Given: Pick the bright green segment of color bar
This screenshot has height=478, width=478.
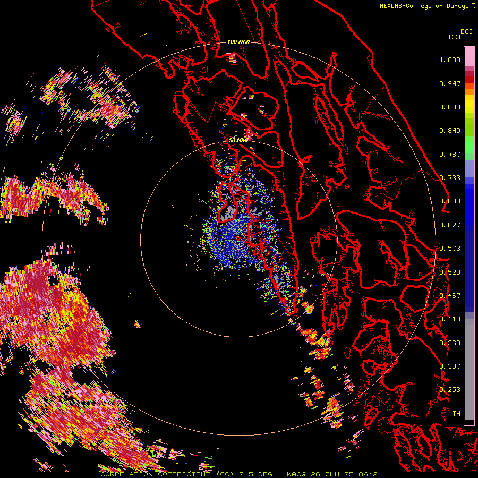Looking at the screenshot, I should coord(469,145).
